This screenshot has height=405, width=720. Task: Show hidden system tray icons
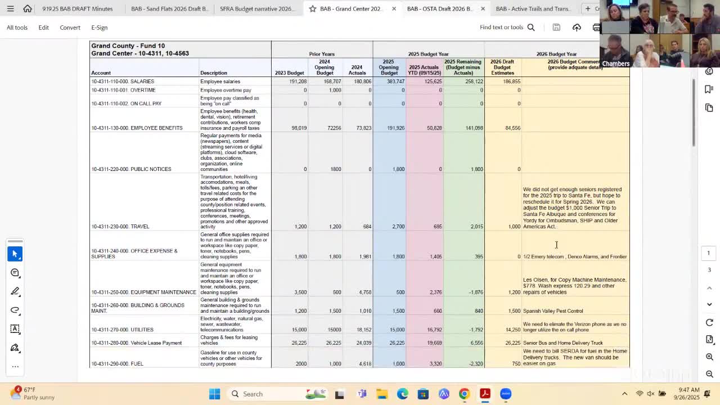coord(624,394)
